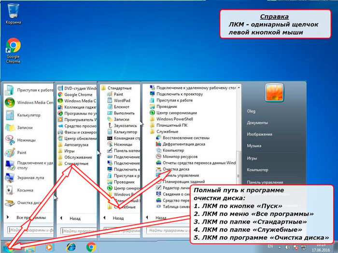
Task: Open Панель управления in the dark right pane
Action: coord(265,183)
